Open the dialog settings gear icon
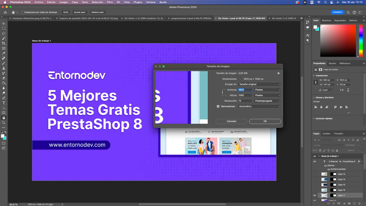 (278, 73)
